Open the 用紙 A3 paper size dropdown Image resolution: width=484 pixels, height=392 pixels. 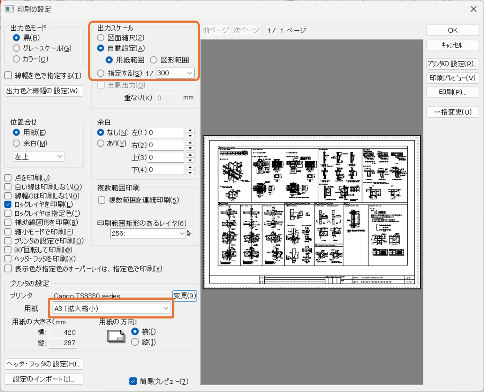(x=112, y=308)
